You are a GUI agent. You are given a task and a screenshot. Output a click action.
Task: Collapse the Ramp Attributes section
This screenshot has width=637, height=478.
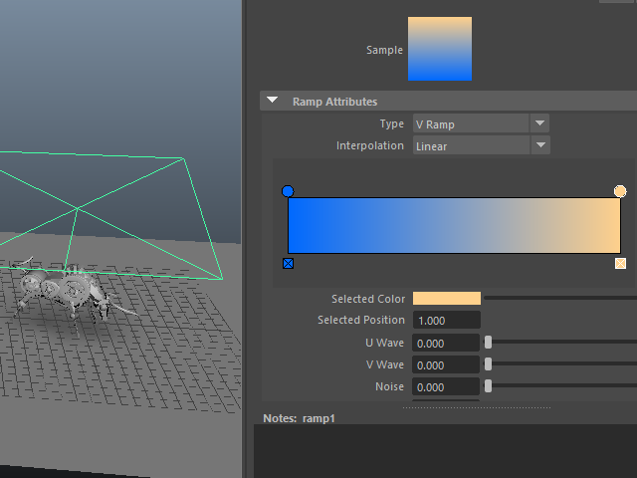point(272,102)
